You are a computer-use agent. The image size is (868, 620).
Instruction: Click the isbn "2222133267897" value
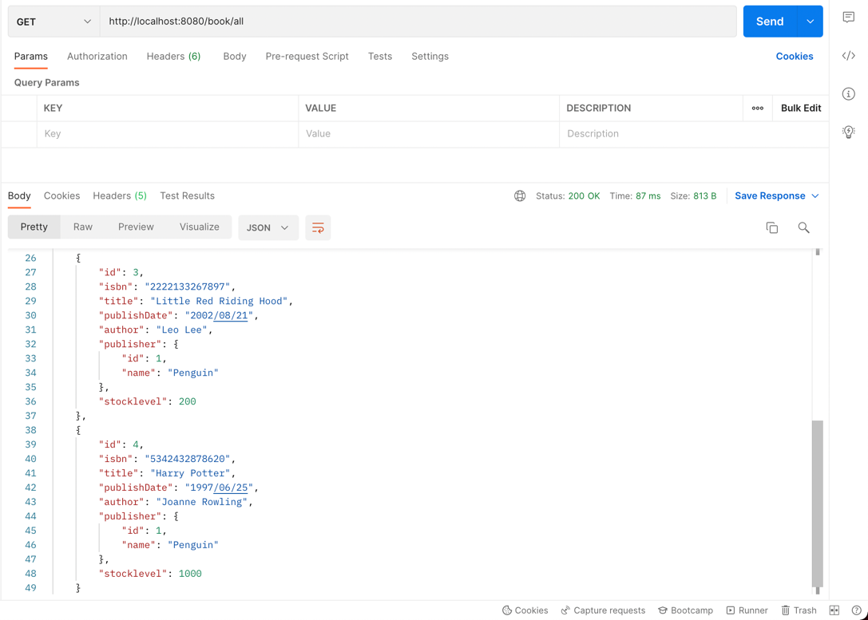point(188,286)
